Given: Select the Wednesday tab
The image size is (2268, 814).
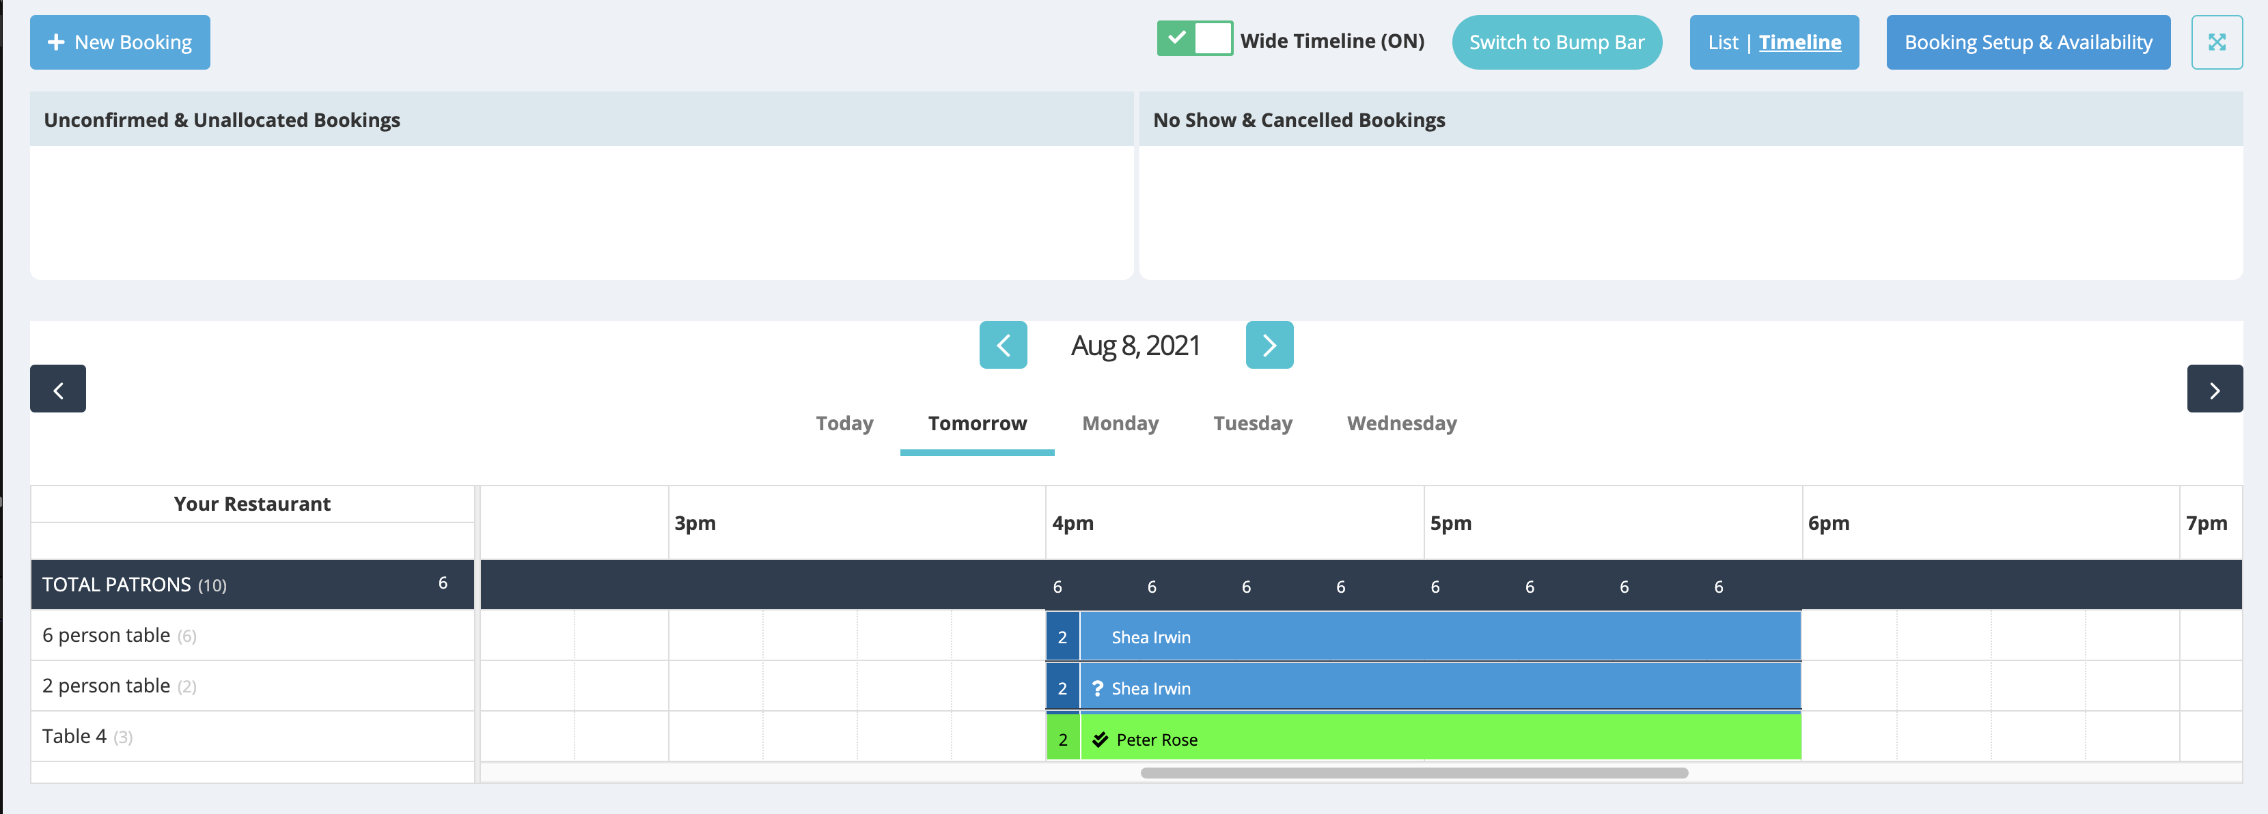Looking at the screenshot, I should click(1401, 423).
